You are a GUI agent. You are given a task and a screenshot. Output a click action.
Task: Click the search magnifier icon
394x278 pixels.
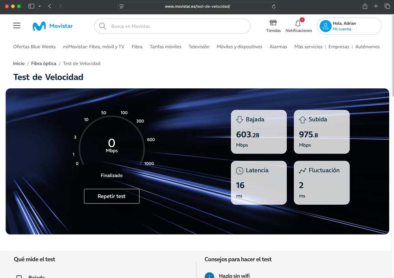tap(103, 26)
